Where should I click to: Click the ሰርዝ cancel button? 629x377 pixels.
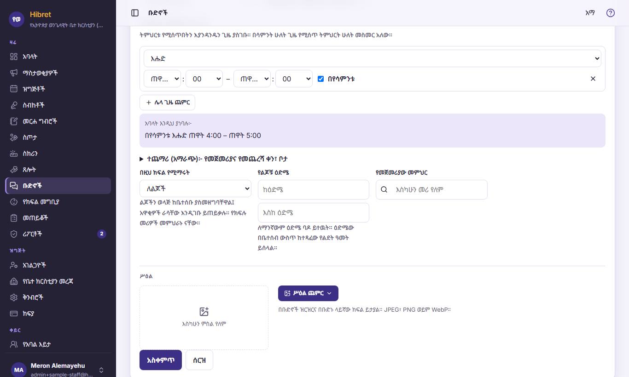click(199, 360)
